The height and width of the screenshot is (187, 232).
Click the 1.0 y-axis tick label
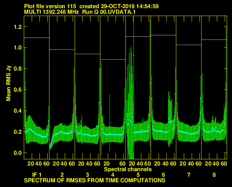click(x=18, y=48)
